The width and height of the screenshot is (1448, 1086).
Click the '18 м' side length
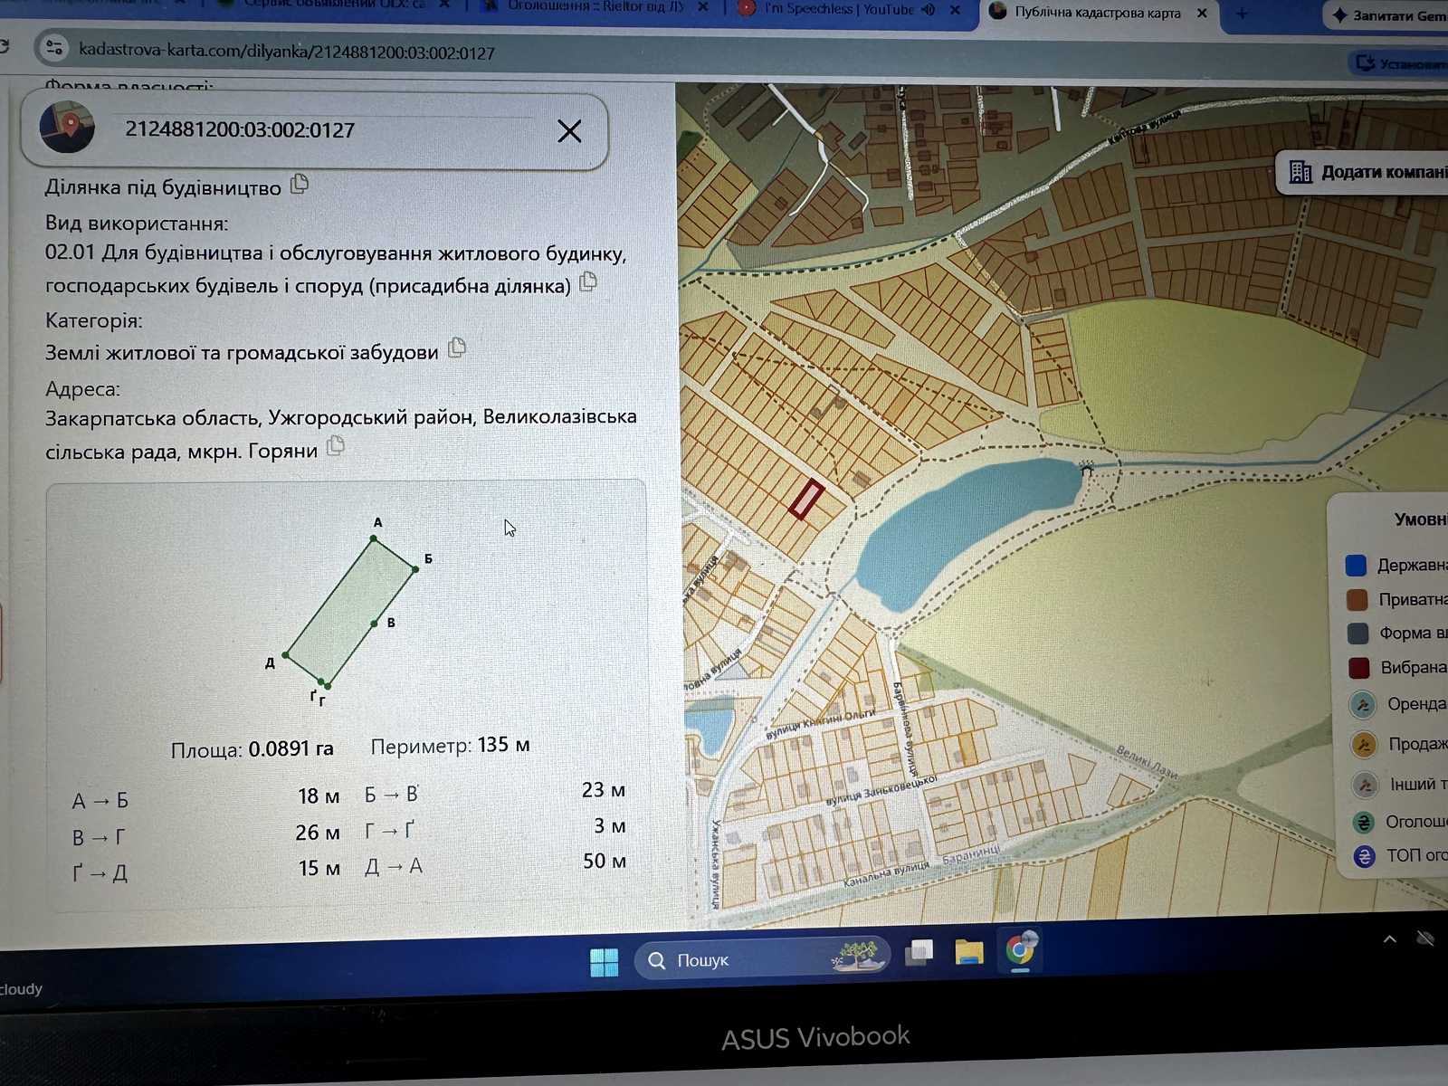pos(319,796)
